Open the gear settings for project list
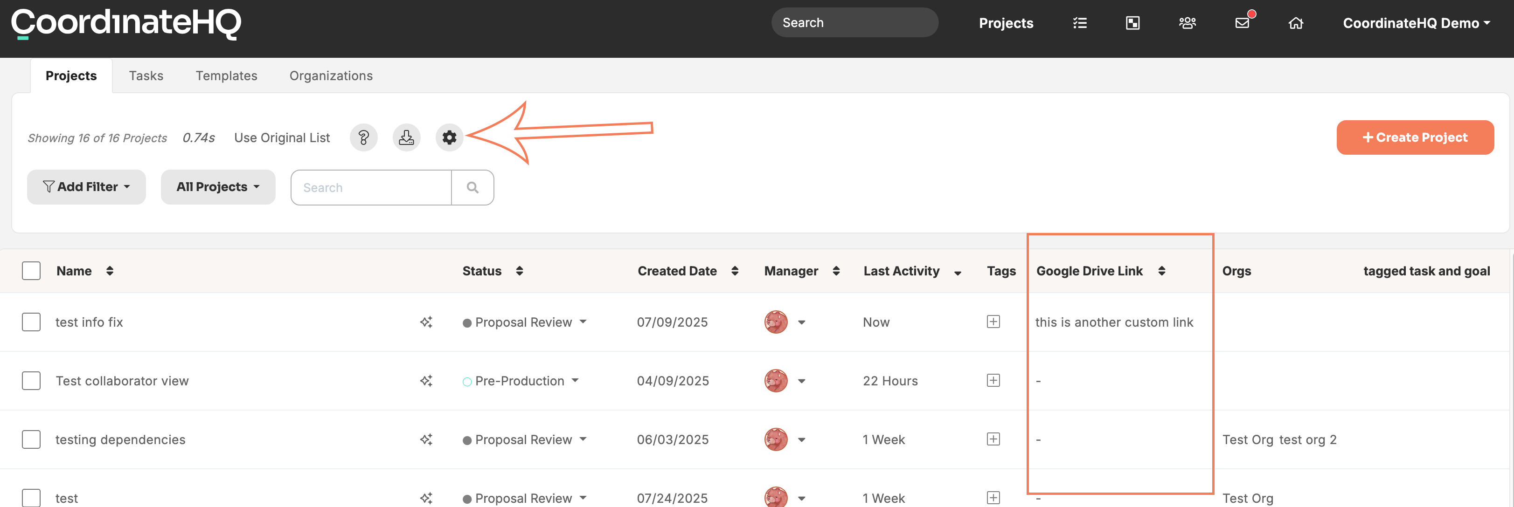Image resolution: width=1514 pixels, height=507 pixels. coord(450,137)
